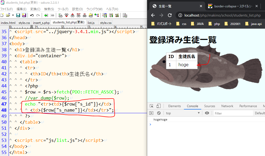The image size is (265, 156).
Task: Click the localhost address bar URL
Action: [x=222, y=15]
